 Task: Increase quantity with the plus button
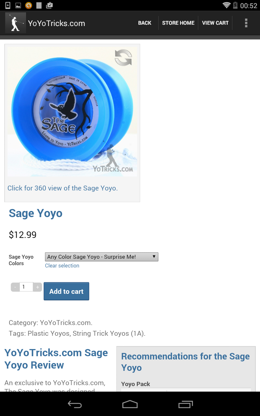37,287
